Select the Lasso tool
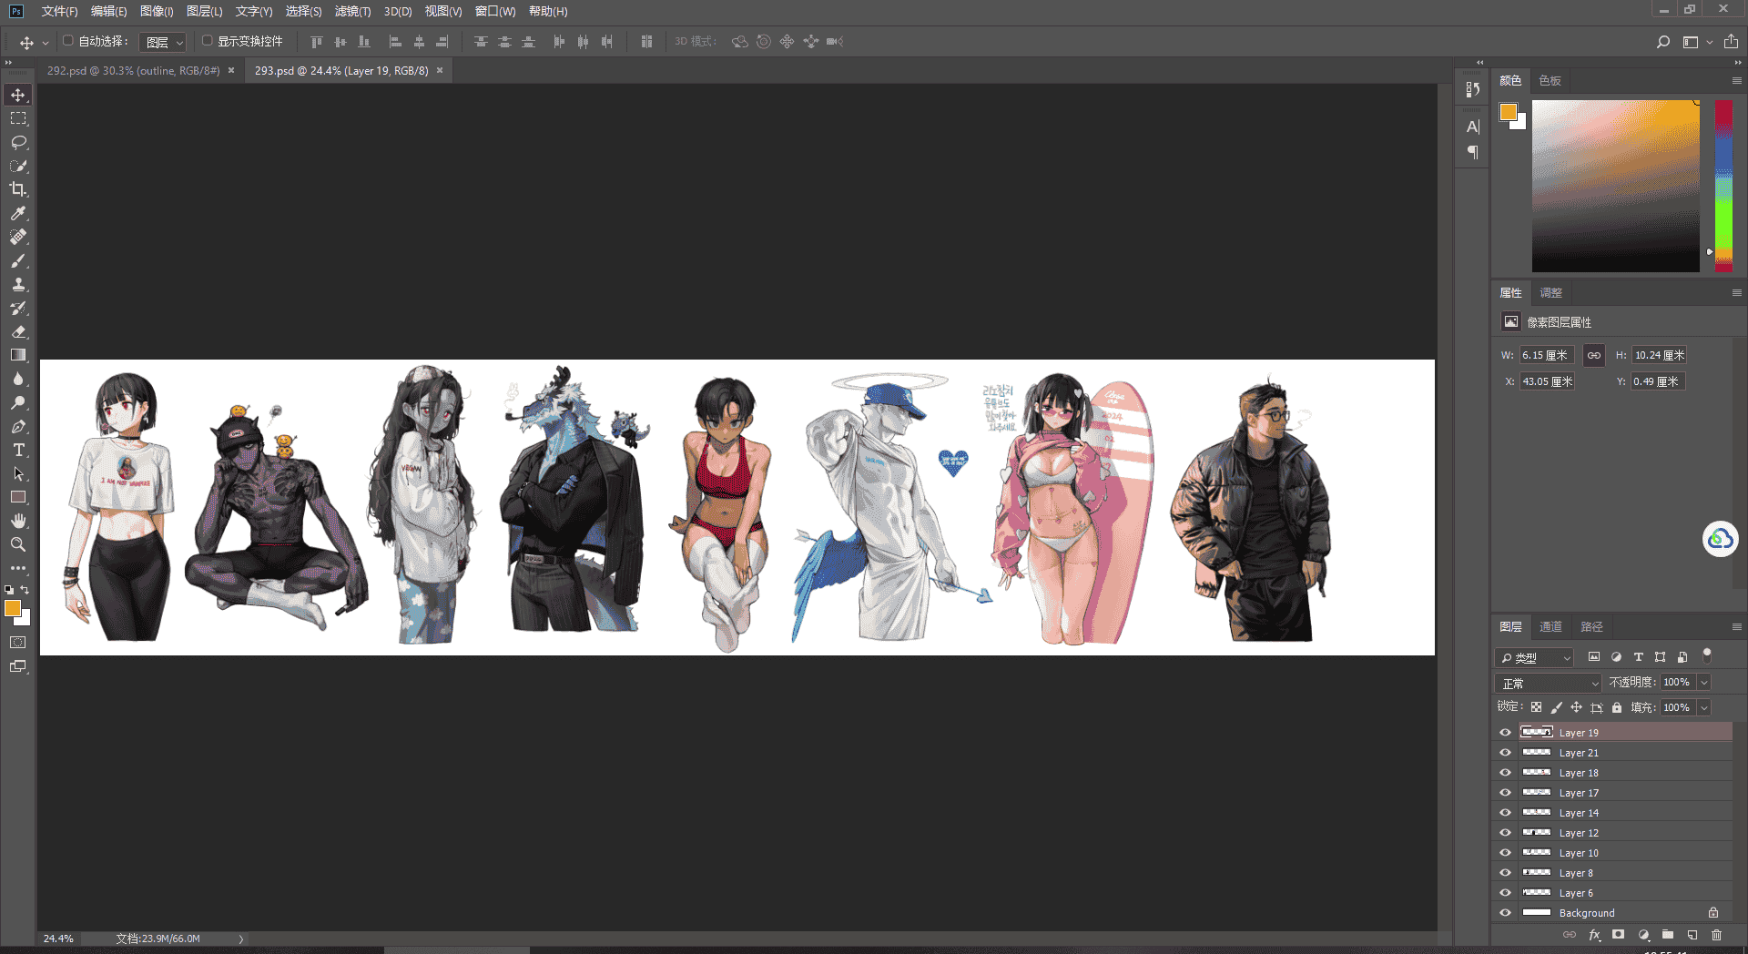 [18, 142]
